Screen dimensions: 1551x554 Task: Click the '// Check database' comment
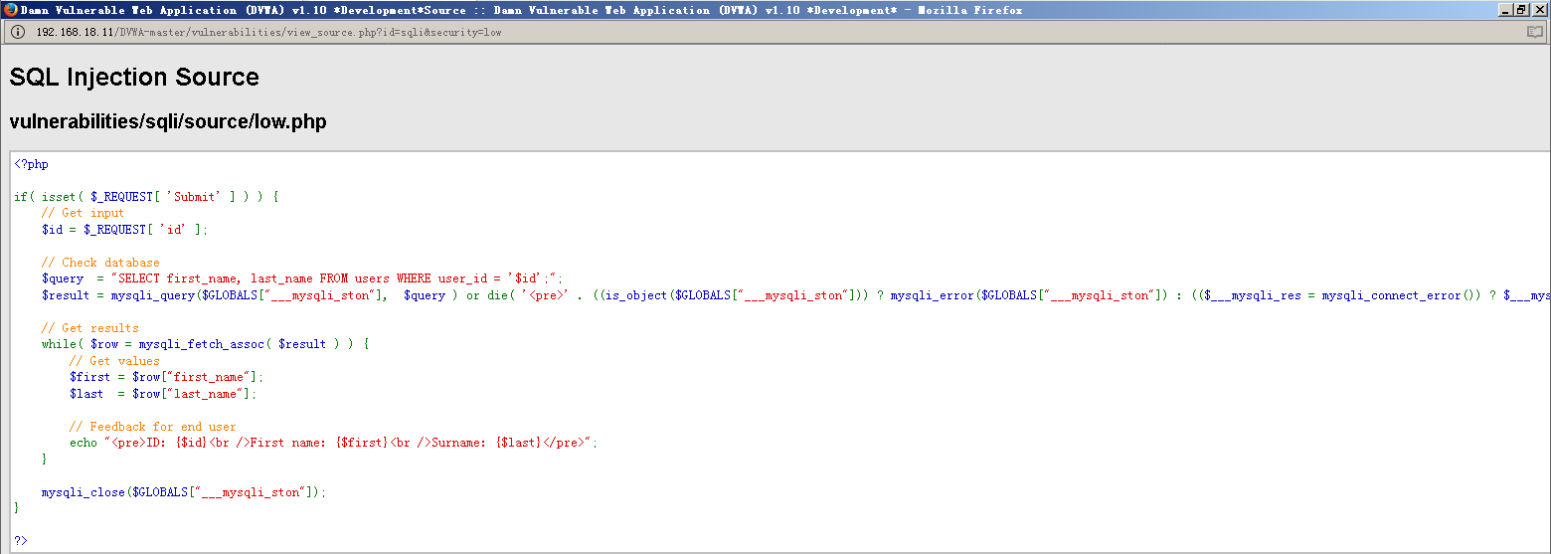click(100, 263)
